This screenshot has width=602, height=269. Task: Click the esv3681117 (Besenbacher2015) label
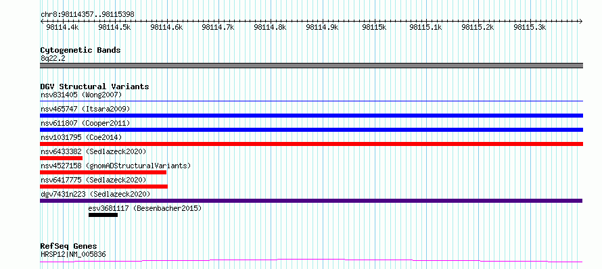pos(145,208)
